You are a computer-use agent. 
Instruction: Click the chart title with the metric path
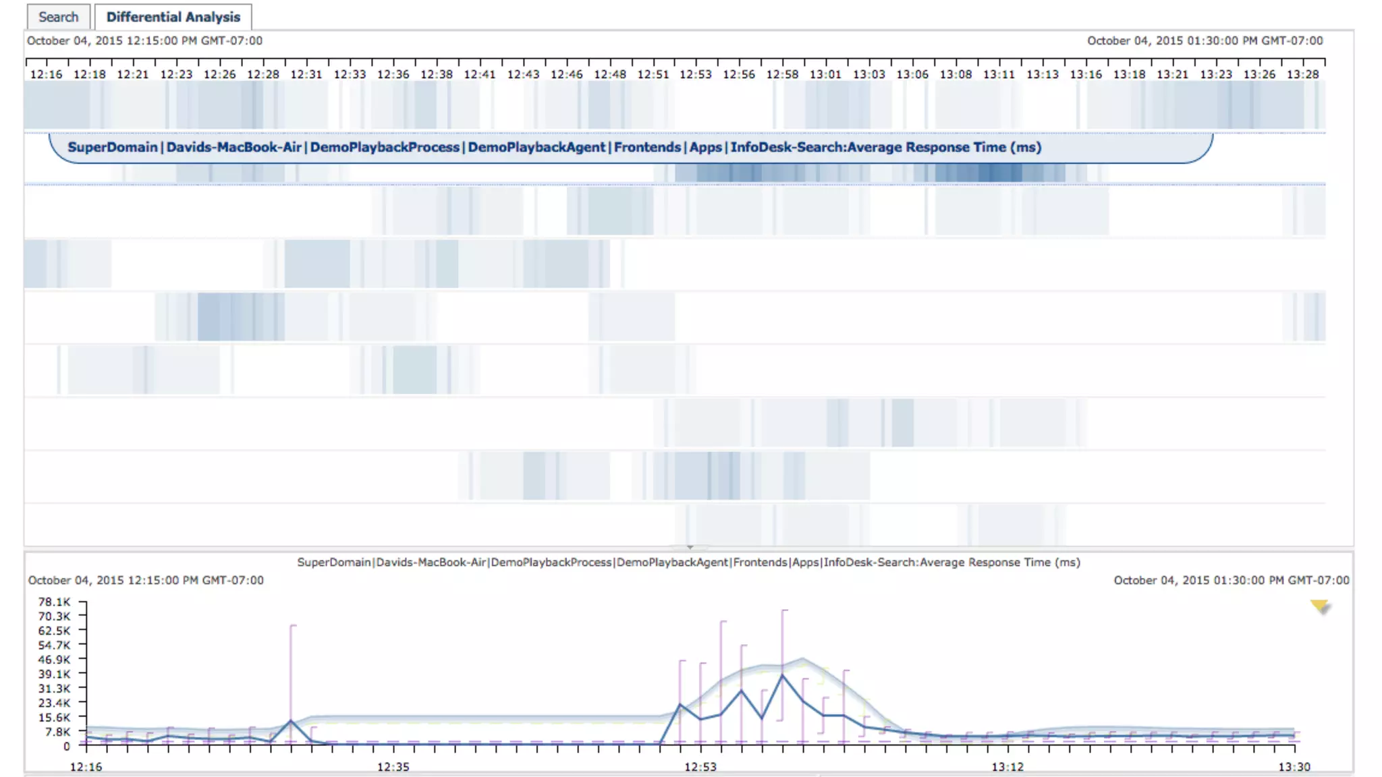[x=688, y=563]
